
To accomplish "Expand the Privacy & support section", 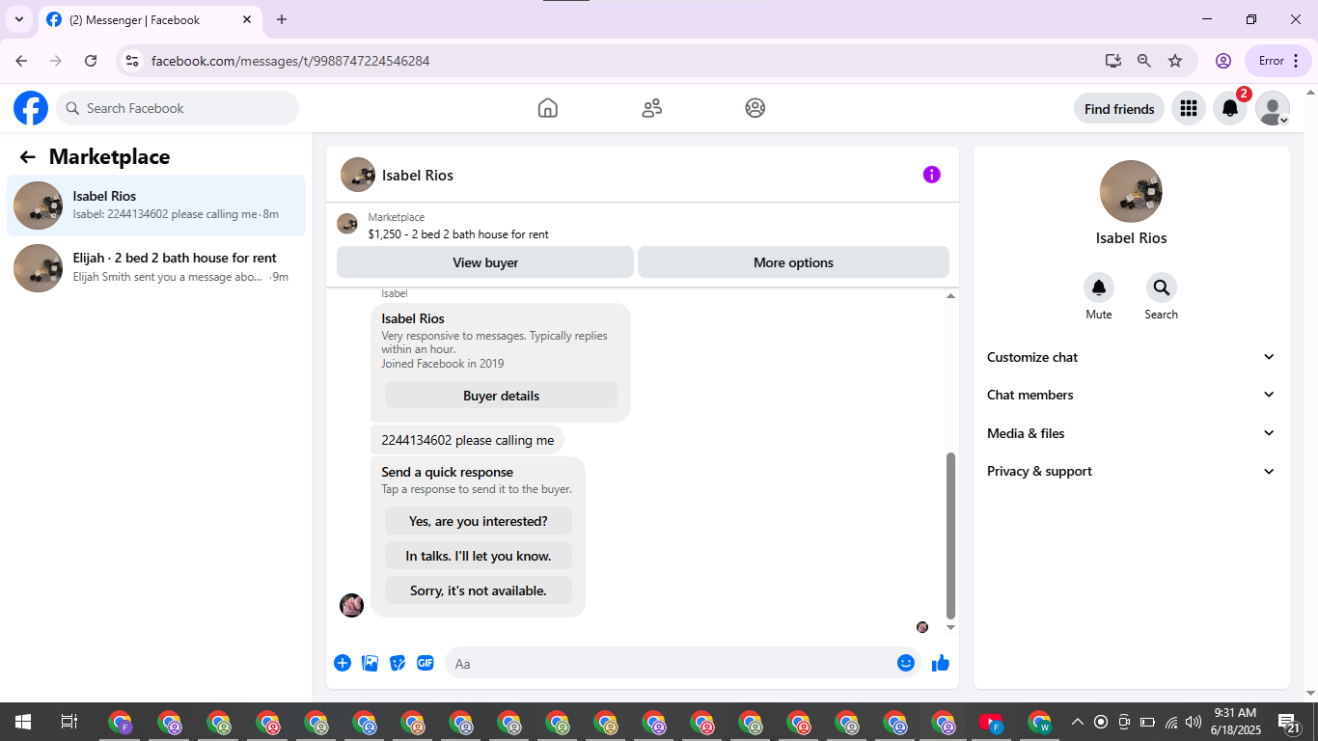I will (x=1131, y=471).
